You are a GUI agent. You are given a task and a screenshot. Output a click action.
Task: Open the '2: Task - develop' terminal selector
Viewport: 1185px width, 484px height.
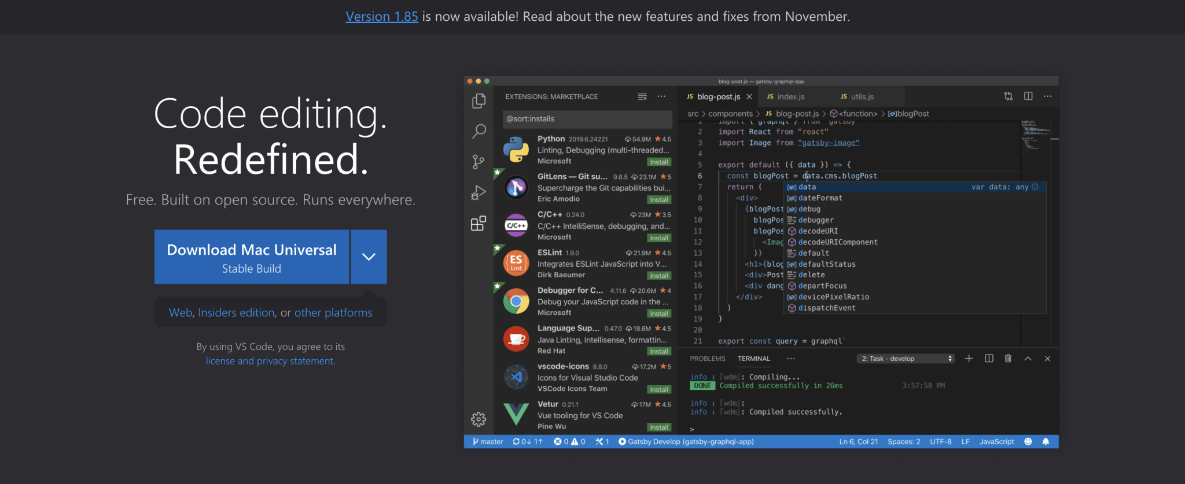(906, 359)
